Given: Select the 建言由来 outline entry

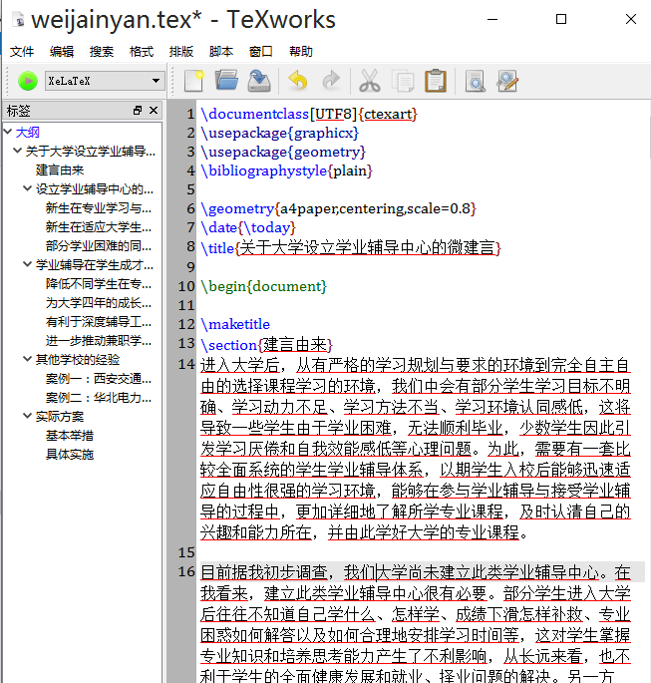Looking at the screenshot, I should 60,170.
